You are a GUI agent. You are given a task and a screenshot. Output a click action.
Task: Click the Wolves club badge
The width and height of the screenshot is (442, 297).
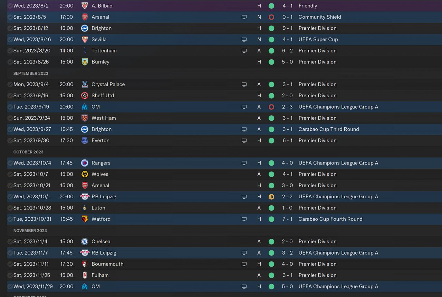tap(85, 174)
